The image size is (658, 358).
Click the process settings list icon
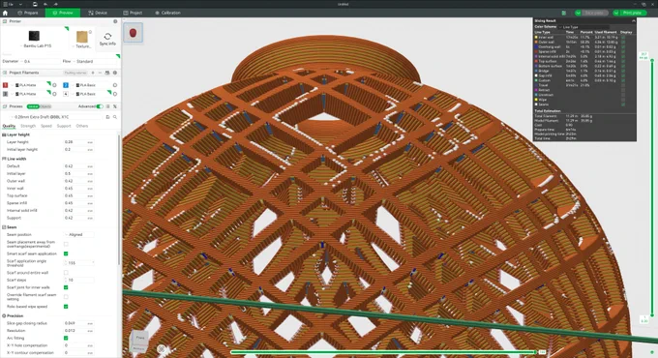[x=107, y=106]
